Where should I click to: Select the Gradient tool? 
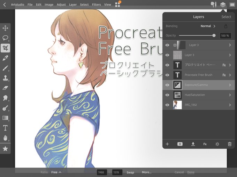pos(5,118)
